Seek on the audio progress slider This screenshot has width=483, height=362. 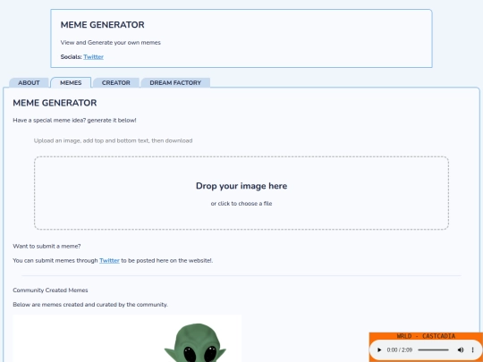[433, 350]
